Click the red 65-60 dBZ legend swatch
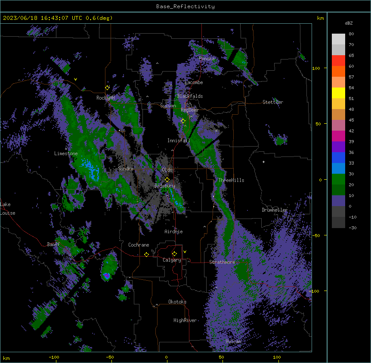 tap(338, 61)
